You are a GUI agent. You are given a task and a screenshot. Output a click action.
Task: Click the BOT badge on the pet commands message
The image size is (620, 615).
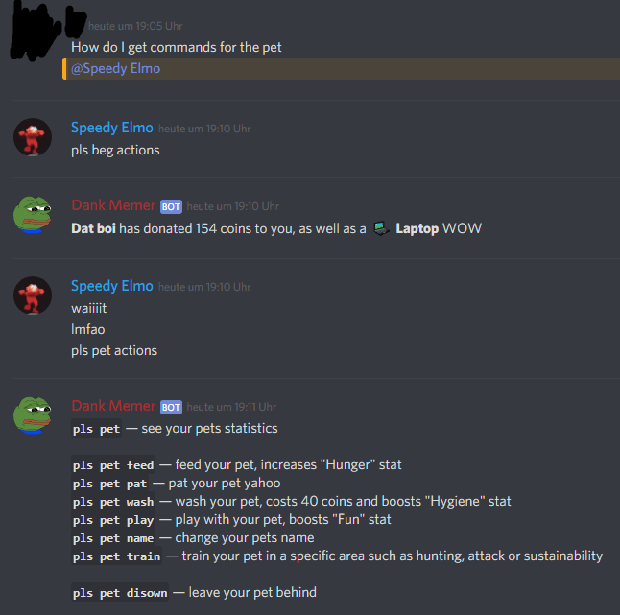tap(171, 407)
